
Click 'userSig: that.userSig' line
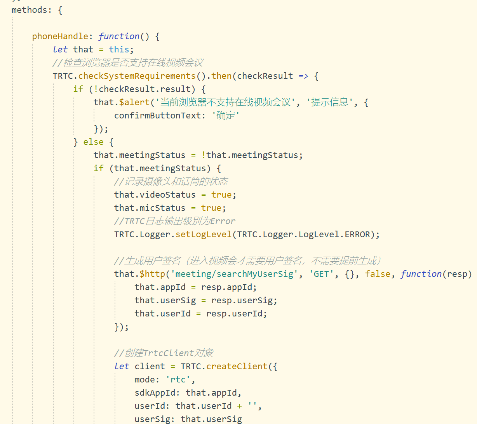tap(188, 419)
